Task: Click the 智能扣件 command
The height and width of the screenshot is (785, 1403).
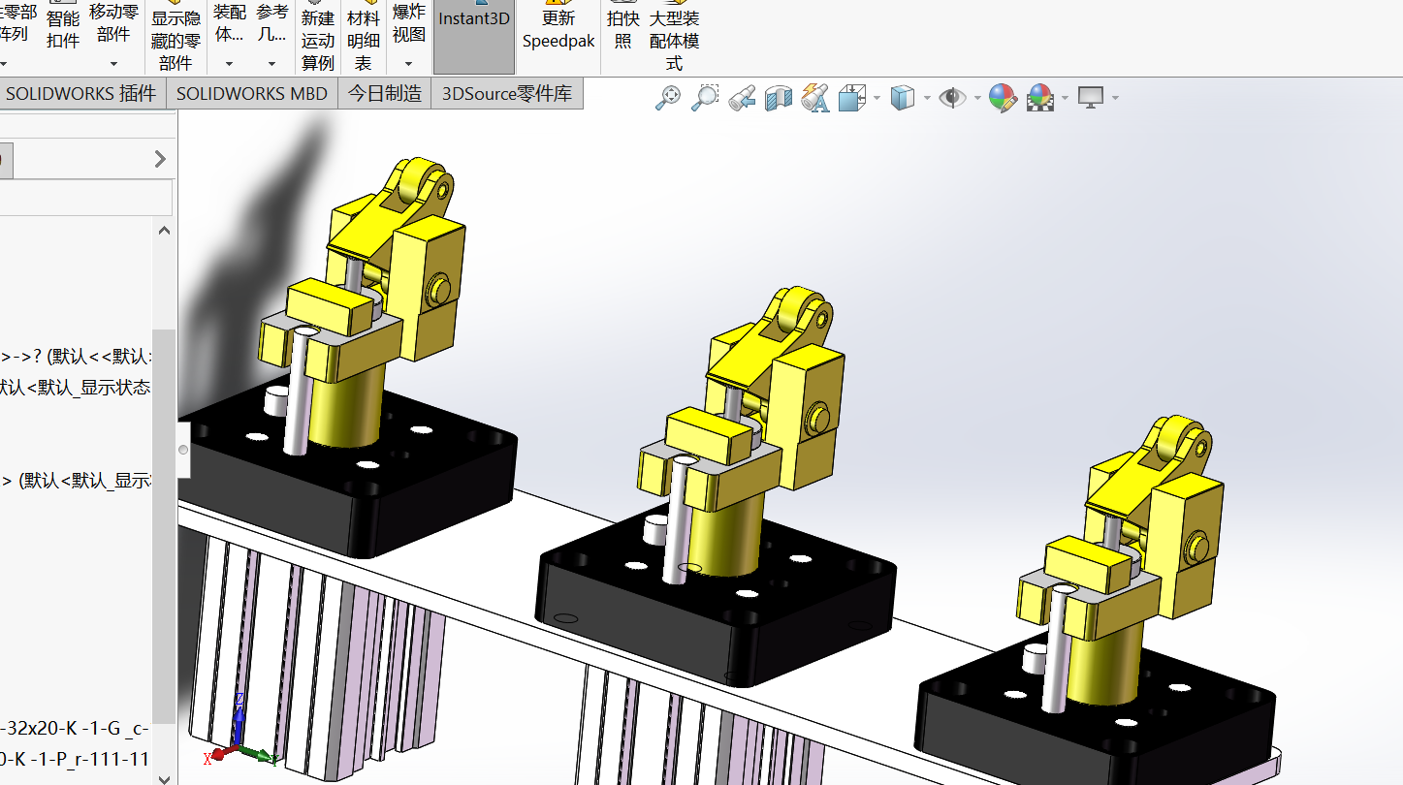Action: 63,29
